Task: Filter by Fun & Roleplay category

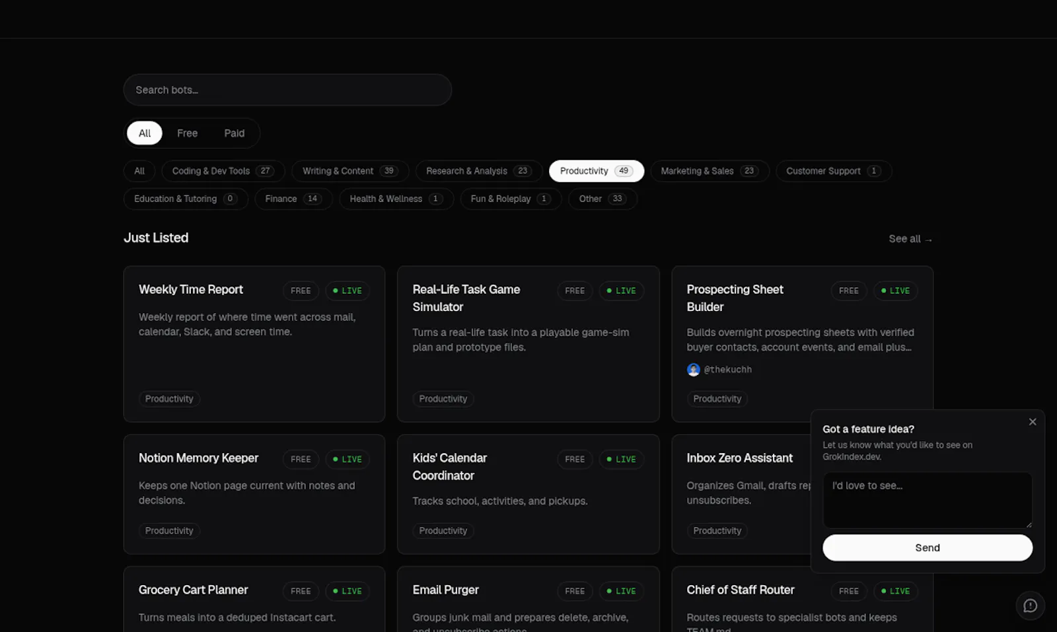Action: (x=511, y=199)
